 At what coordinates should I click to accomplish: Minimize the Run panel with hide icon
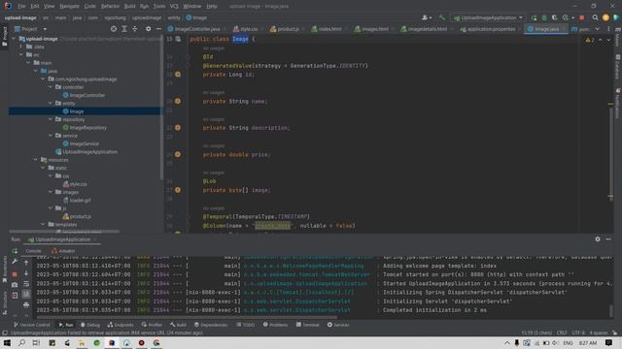(608, 239)
